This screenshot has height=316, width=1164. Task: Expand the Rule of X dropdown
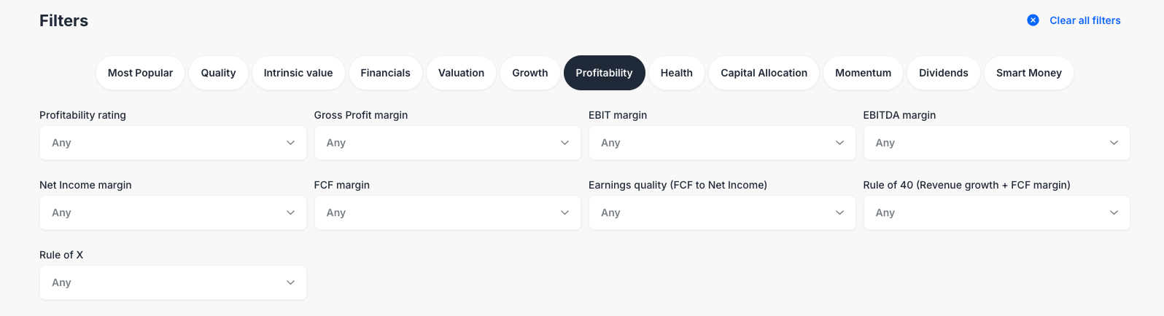173,283
